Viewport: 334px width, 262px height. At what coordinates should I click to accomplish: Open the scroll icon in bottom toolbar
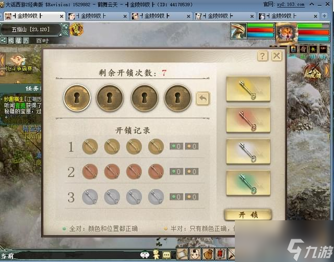[x=183, y=254]
